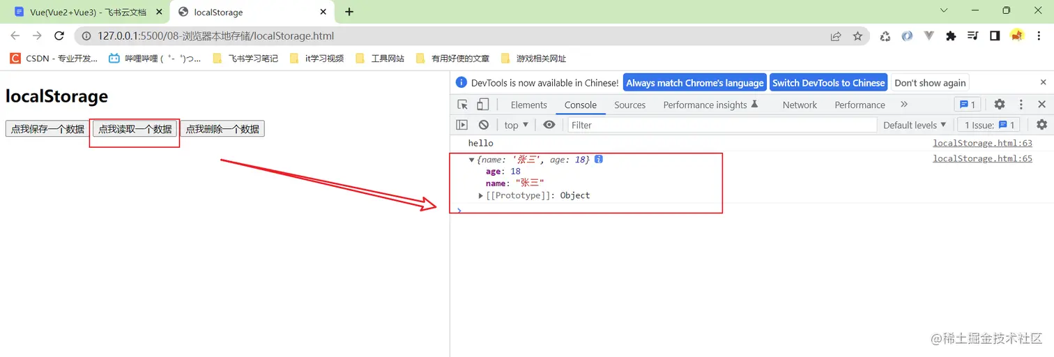1054x357 pixels.
Task: Open the 工具网站 bookmark folder
Action: click(380, 59)
